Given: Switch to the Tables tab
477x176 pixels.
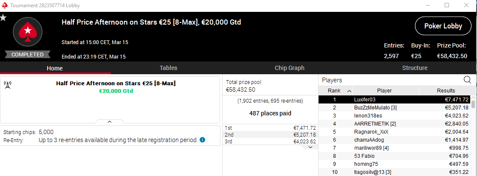Looking at the screenshot, I should pyautogui.click(x=168, y=68).
